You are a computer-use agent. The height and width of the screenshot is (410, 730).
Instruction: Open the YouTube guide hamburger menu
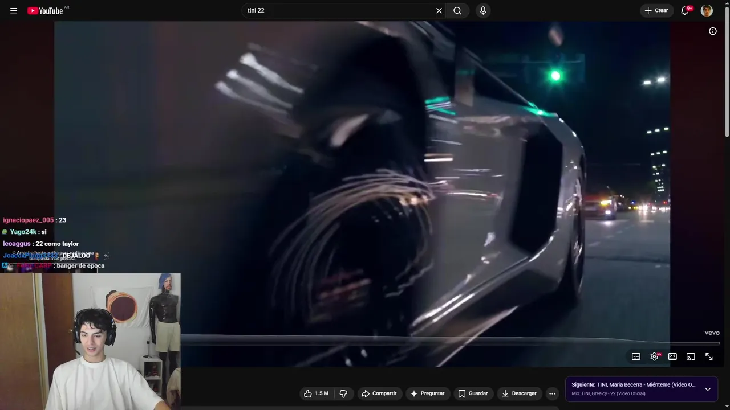pyautogui.click(x=14, y=11)
